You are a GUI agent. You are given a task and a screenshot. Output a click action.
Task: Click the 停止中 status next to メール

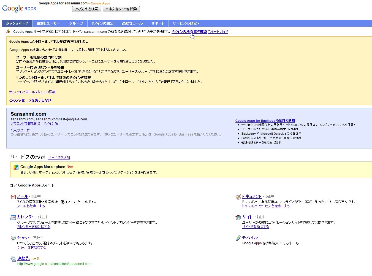(36, 196)
